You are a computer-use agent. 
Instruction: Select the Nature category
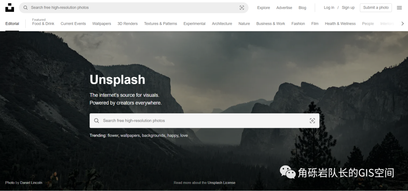[x=244, y=24]
